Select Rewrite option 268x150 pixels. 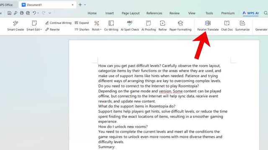[53, 30]
